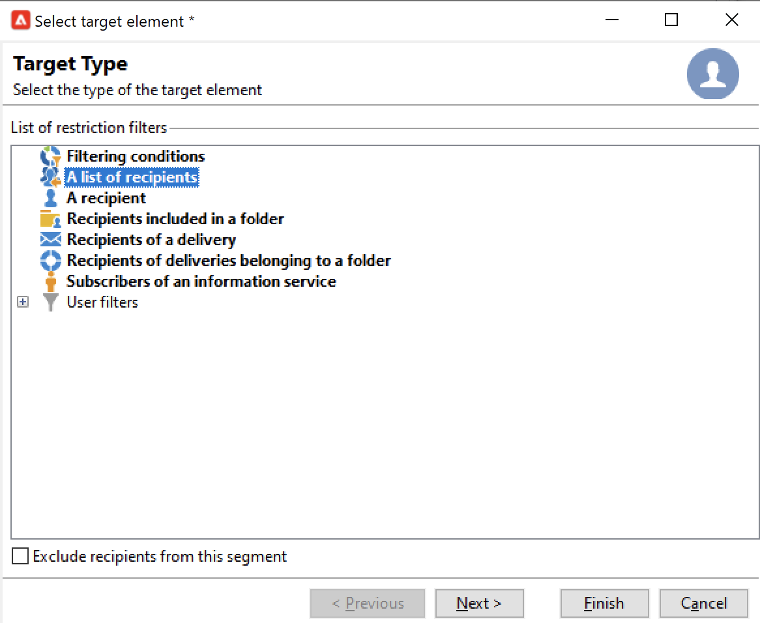The height and width of the screenshot is (623, 760).
Task: Pick Recipients included in a folder
Action: 175,220
